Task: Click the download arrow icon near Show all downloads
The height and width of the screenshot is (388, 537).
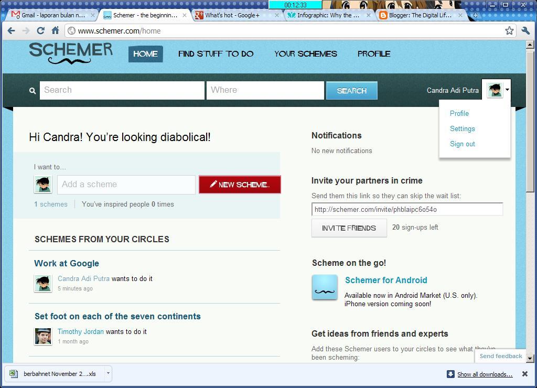Action: pos(450,374)
